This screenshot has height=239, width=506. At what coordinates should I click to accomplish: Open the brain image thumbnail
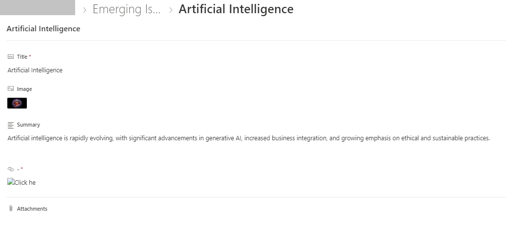point(17,103)
